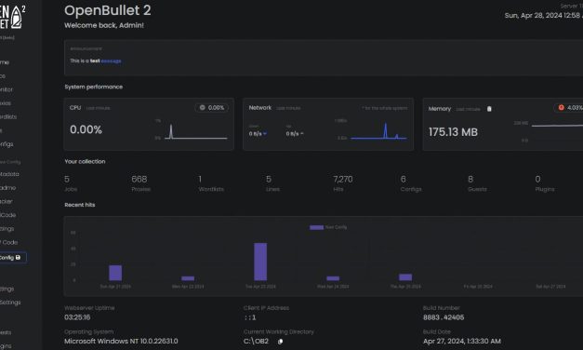
Task: Click the '5' Jobs collection count
Action: [67, 179]
